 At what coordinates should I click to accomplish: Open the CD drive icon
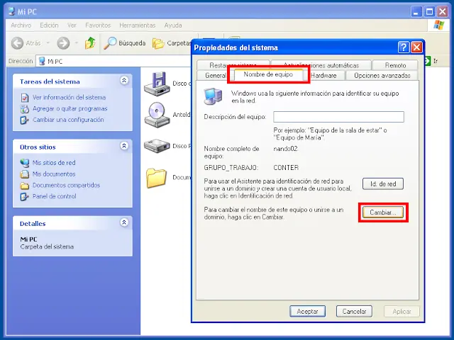point(157,115)
